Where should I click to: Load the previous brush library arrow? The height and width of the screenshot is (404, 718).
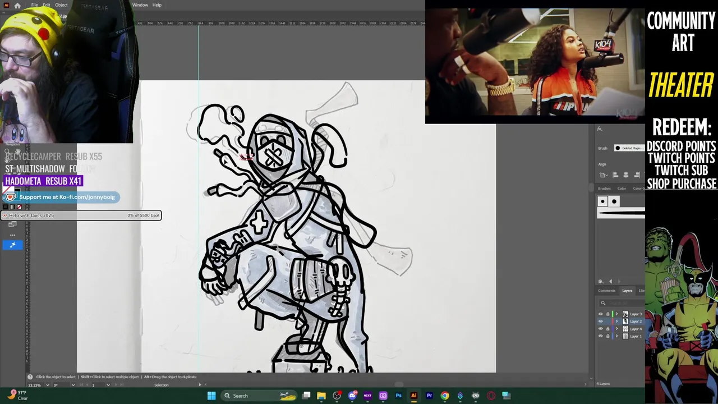[x=611, y=282]
